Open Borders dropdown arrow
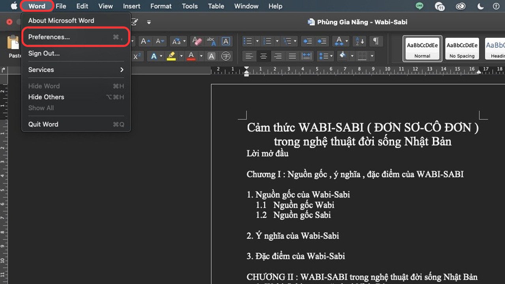This screenshot has height=284, width=505. (x=372, y=56)
